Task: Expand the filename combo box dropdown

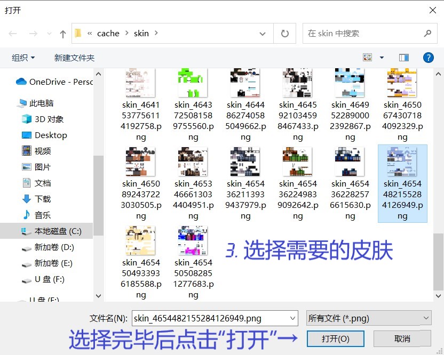Action: tap(293, 319)
